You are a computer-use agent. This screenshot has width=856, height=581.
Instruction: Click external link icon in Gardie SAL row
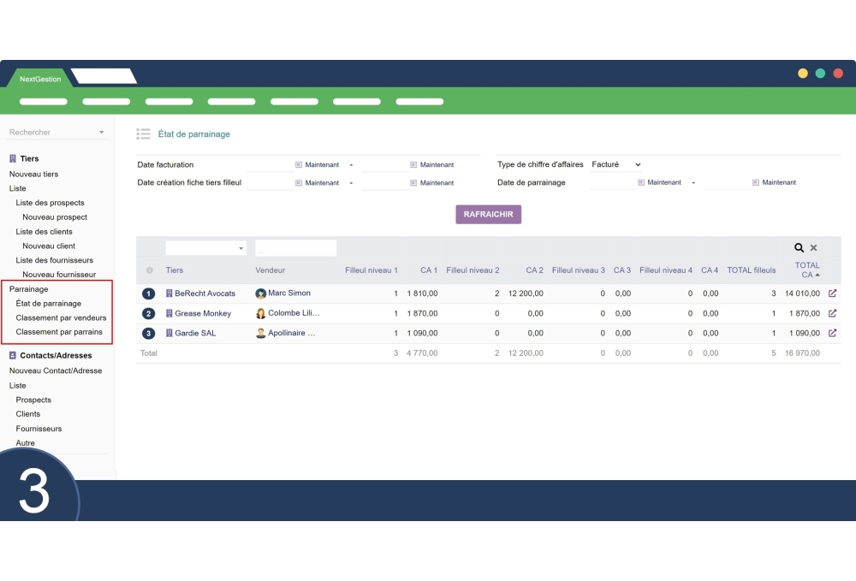832,333
